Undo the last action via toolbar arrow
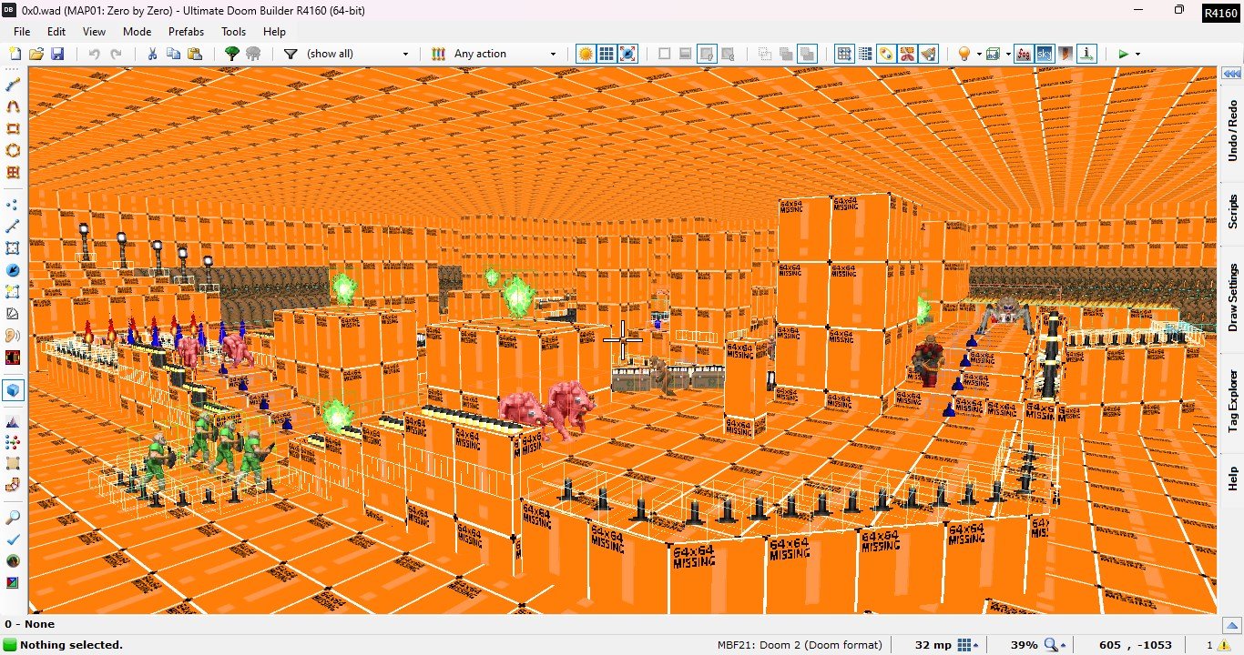Viewport: 1244px width, 655px height. [x=94, y=54]
